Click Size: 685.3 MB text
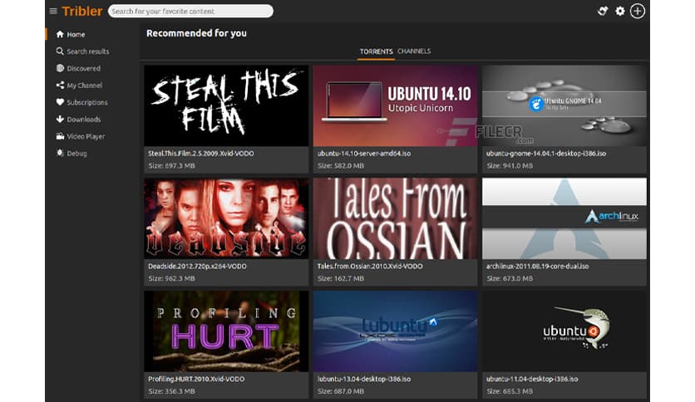The image size is (695, 402). 510,391
